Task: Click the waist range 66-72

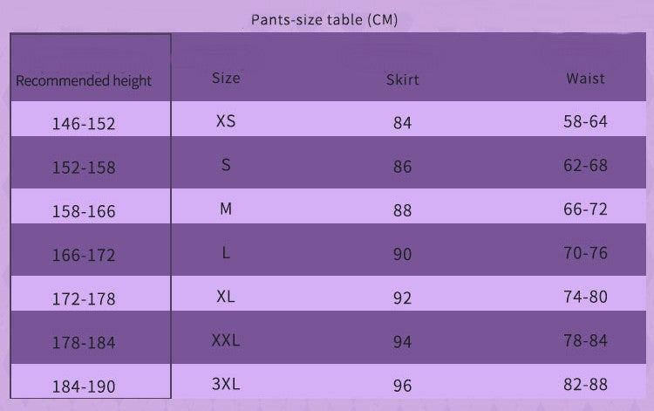Action: pos(585,209)
